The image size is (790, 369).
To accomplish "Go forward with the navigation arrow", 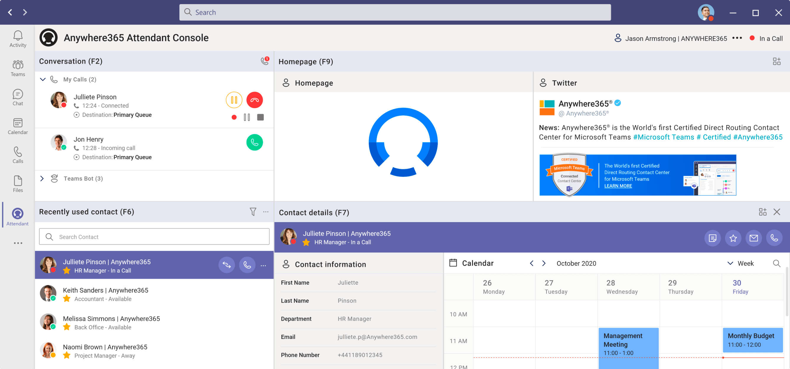I will (25, 12).
